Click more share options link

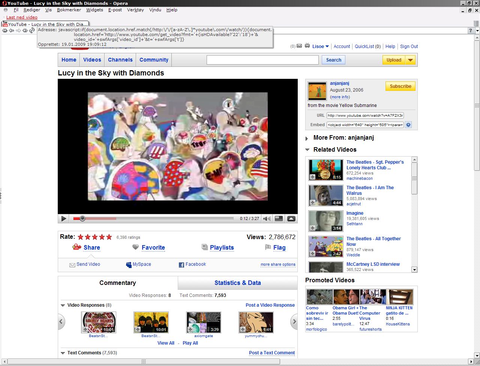click(278, 265)
